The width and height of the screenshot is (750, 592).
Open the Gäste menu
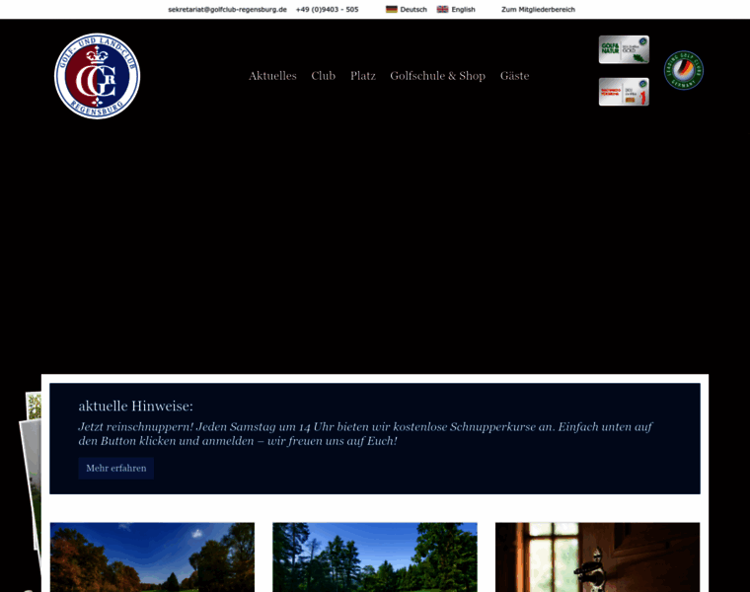click(x=515, y=76)
